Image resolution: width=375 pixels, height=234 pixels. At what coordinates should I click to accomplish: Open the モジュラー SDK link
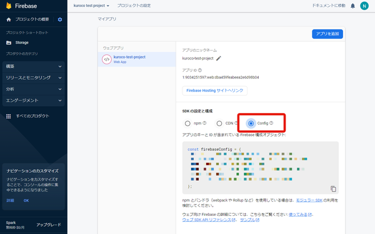[309, 200]
